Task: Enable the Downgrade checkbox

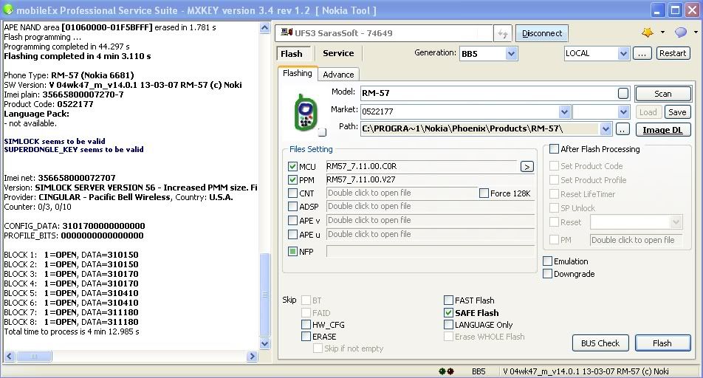Action: [x=547, y=274]
